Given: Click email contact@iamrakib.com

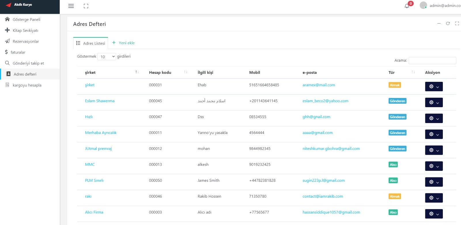Looking at the screenshot, I should (x=323, y=196).
